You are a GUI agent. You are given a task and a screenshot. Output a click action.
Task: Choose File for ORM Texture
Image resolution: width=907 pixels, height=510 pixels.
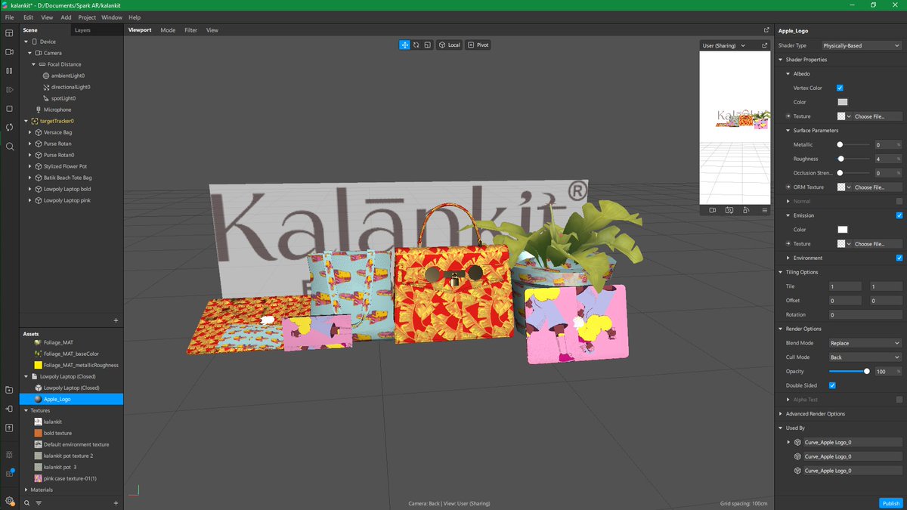pyautogui.click(x=877, y=187)
